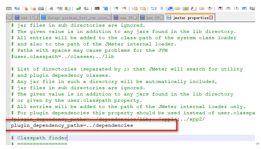This screenshot has height=149, width=261.
Task: Toggle Word Wrap toolbar button
Action: 153,8
